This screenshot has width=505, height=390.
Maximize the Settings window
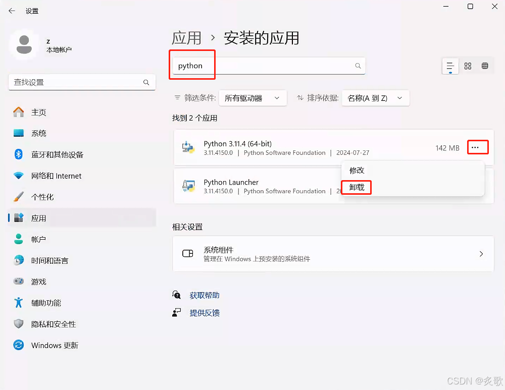click(x=470, y=7)
